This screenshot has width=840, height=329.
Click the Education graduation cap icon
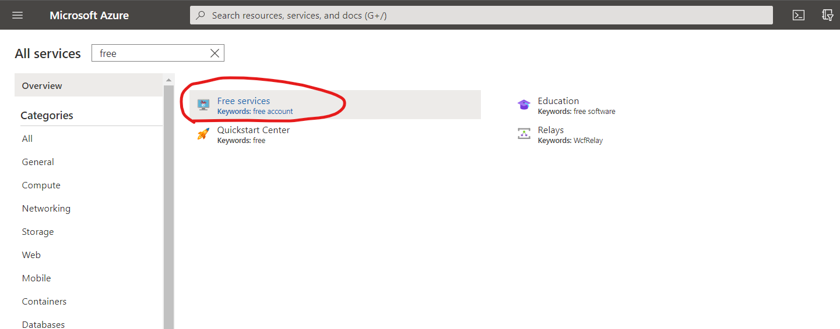[523, 105]
